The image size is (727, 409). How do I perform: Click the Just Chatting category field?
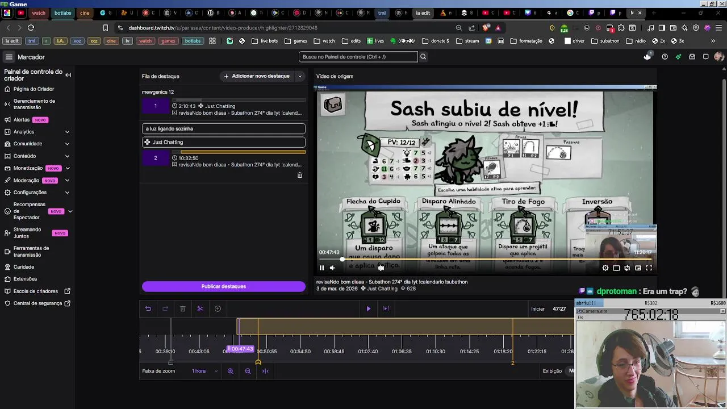click(x=224, y=142)
